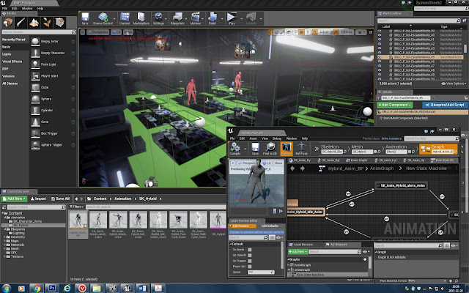469x293 pixels.
Task: Toggle the Preview icon in animation editor
Action: pyautogui.click(x=287, y=147)
